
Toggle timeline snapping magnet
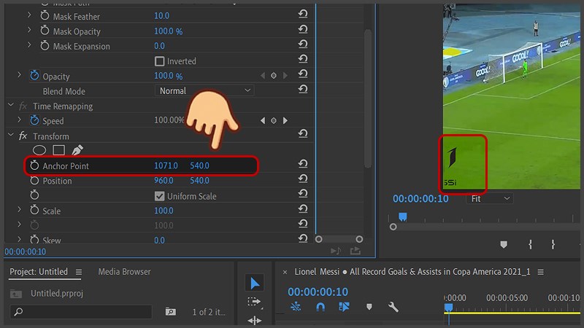[320, 307]
